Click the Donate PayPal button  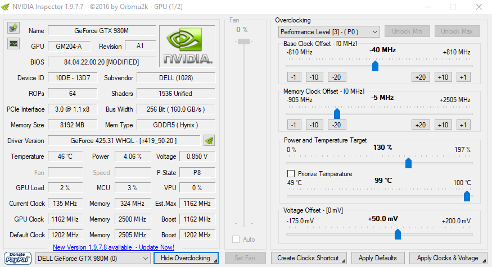pyautogui.click(x=17, y=258)
